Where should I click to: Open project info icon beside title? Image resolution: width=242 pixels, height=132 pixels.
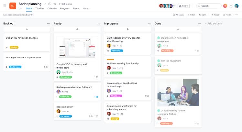pyautogui.click(x=49, y=4)
